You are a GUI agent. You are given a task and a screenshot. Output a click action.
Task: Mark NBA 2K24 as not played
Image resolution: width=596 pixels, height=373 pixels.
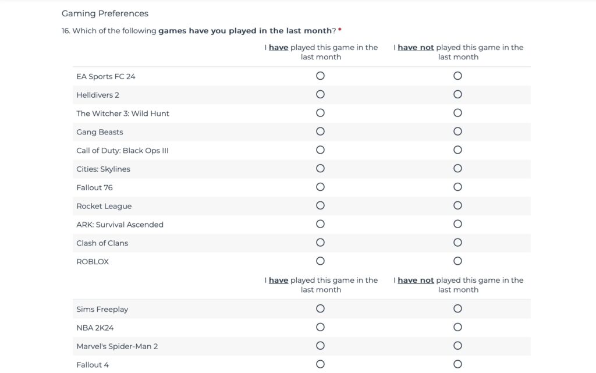[x=457, y=327]
